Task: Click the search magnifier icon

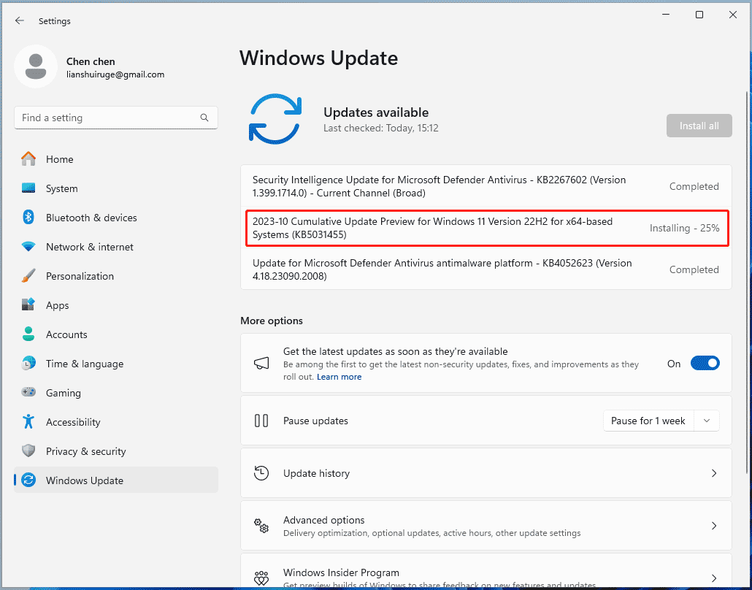Action: tap(204, 118)
